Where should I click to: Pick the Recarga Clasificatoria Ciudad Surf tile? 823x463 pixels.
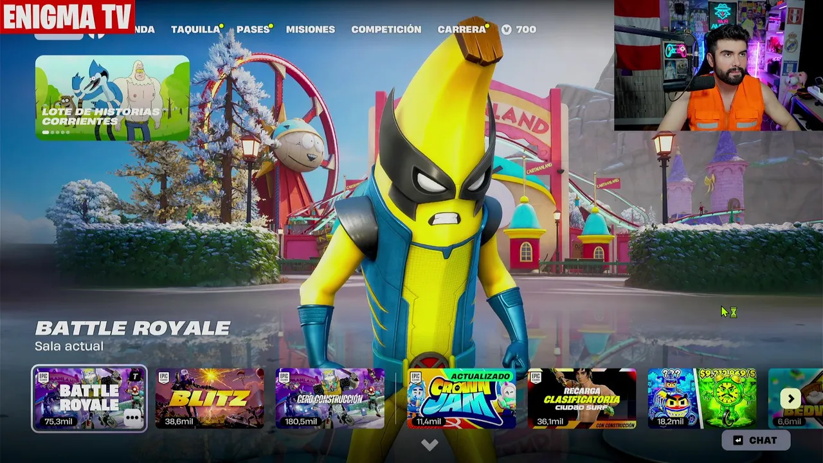(x=582, y=398)
